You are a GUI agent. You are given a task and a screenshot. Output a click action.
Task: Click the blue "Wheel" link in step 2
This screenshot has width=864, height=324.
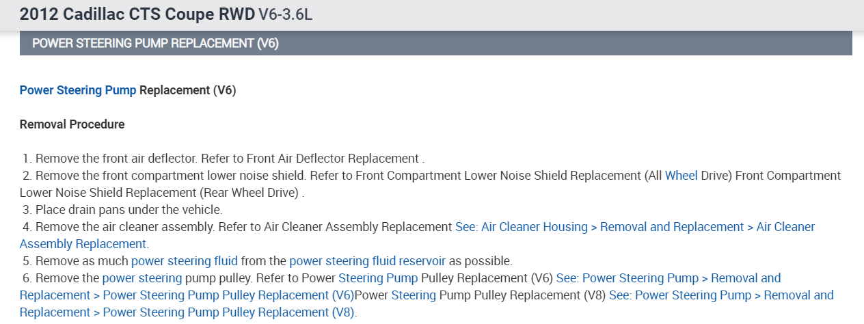pyautogui.click(x=681, y=176)
